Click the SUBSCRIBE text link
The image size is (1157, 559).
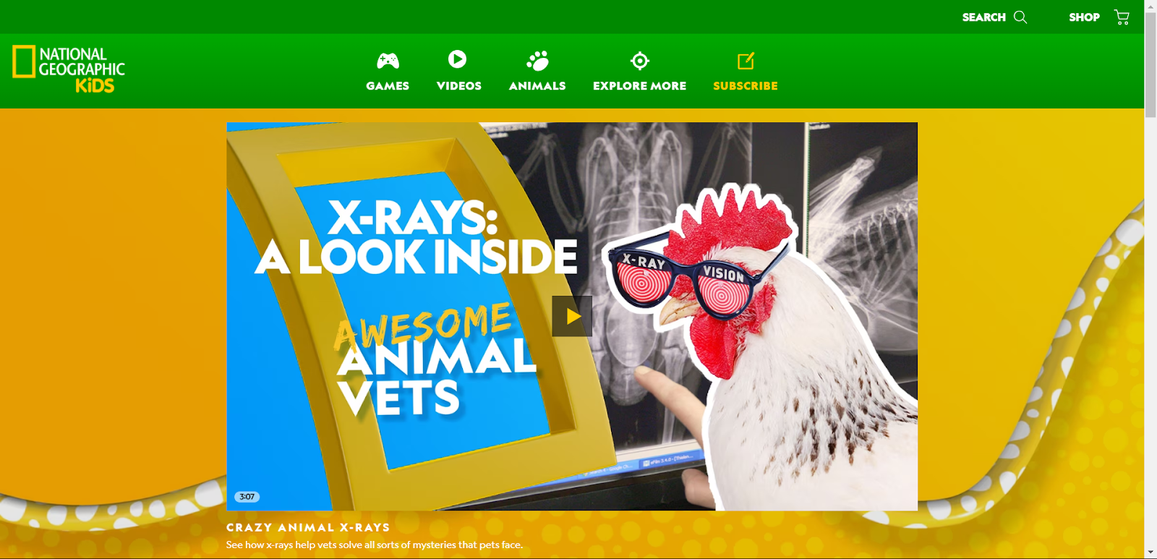(x=746, y=86)
